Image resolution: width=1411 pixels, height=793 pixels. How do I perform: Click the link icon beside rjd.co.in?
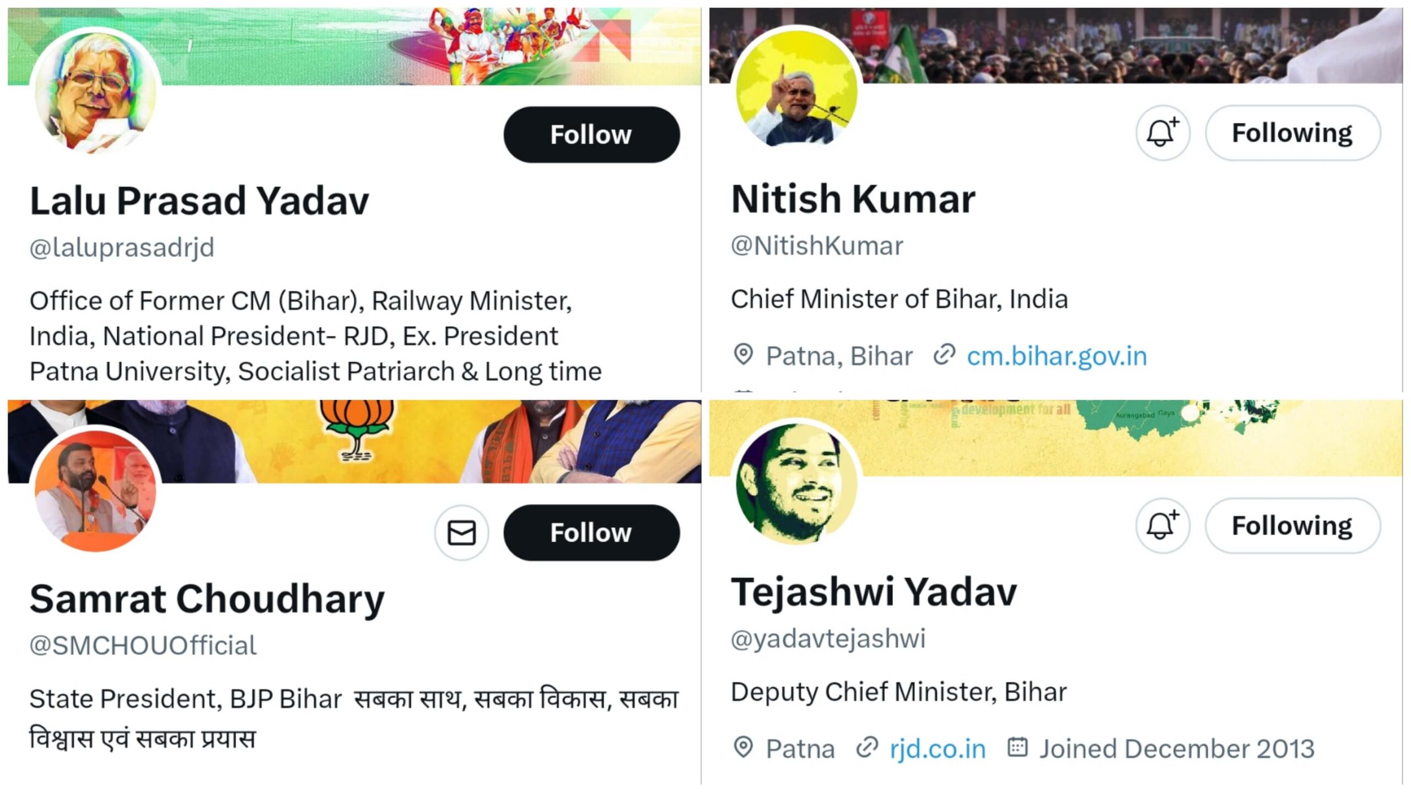pyautogui.click(x=866, y=747)
